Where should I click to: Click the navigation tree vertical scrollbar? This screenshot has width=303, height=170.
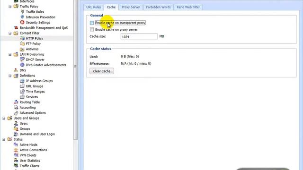pos(76,69)
